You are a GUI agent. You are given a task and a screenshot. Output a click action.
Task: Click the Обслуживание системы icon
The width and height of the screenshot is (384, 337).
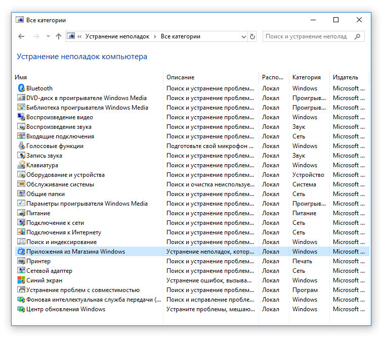21,184
